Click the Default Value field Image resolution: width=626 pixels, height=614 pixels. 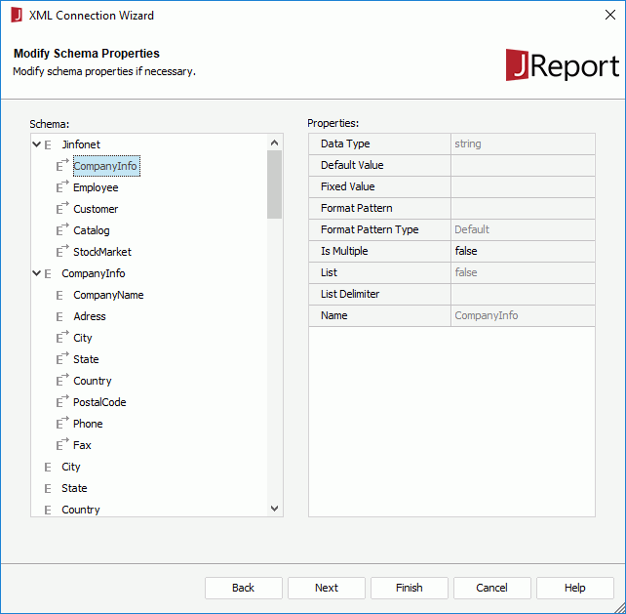(x=523, y=165)
